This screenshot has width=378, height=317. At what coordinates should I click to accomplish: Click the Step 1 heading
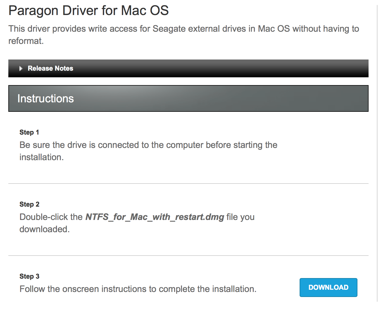pyautogui.click(x=29, y=132)
